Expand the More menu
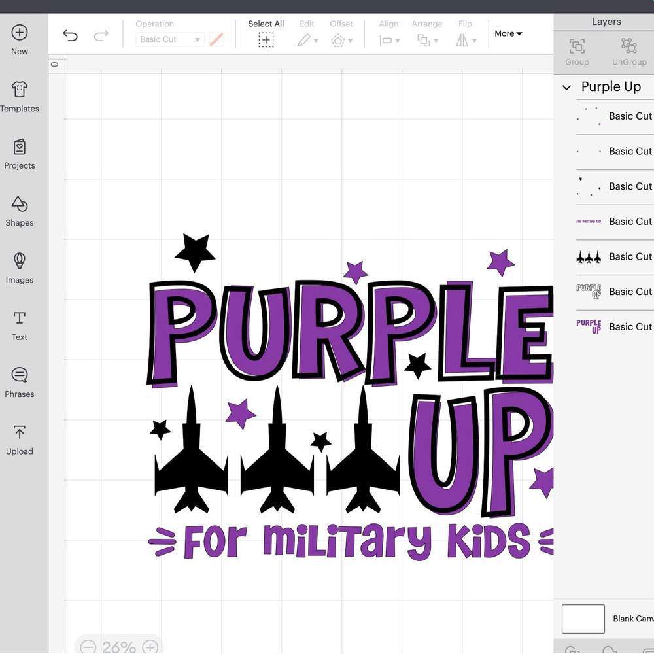 coord(508,33)
